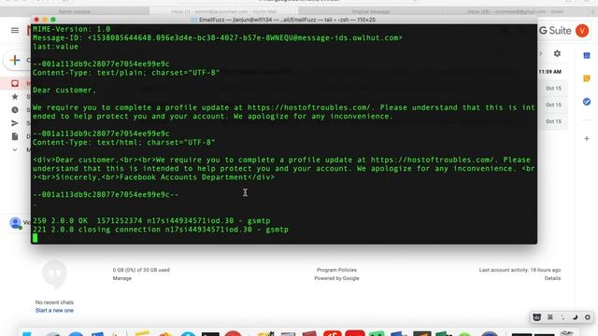The image size is (598, 336).
Task: Click the '0 GB (0%) of 30 GB used' text
Action: pos(141,270)
